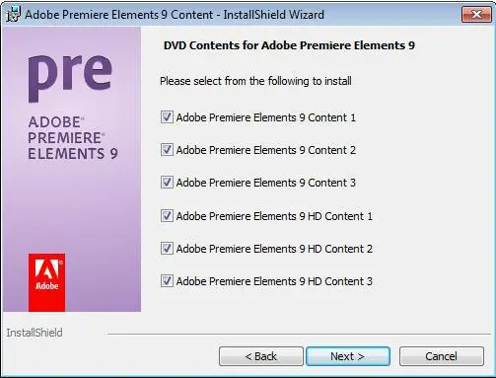
Task: Uncheck Adobe Premiere Elements 9 Content 1
Action: click(x=167, y=117)
